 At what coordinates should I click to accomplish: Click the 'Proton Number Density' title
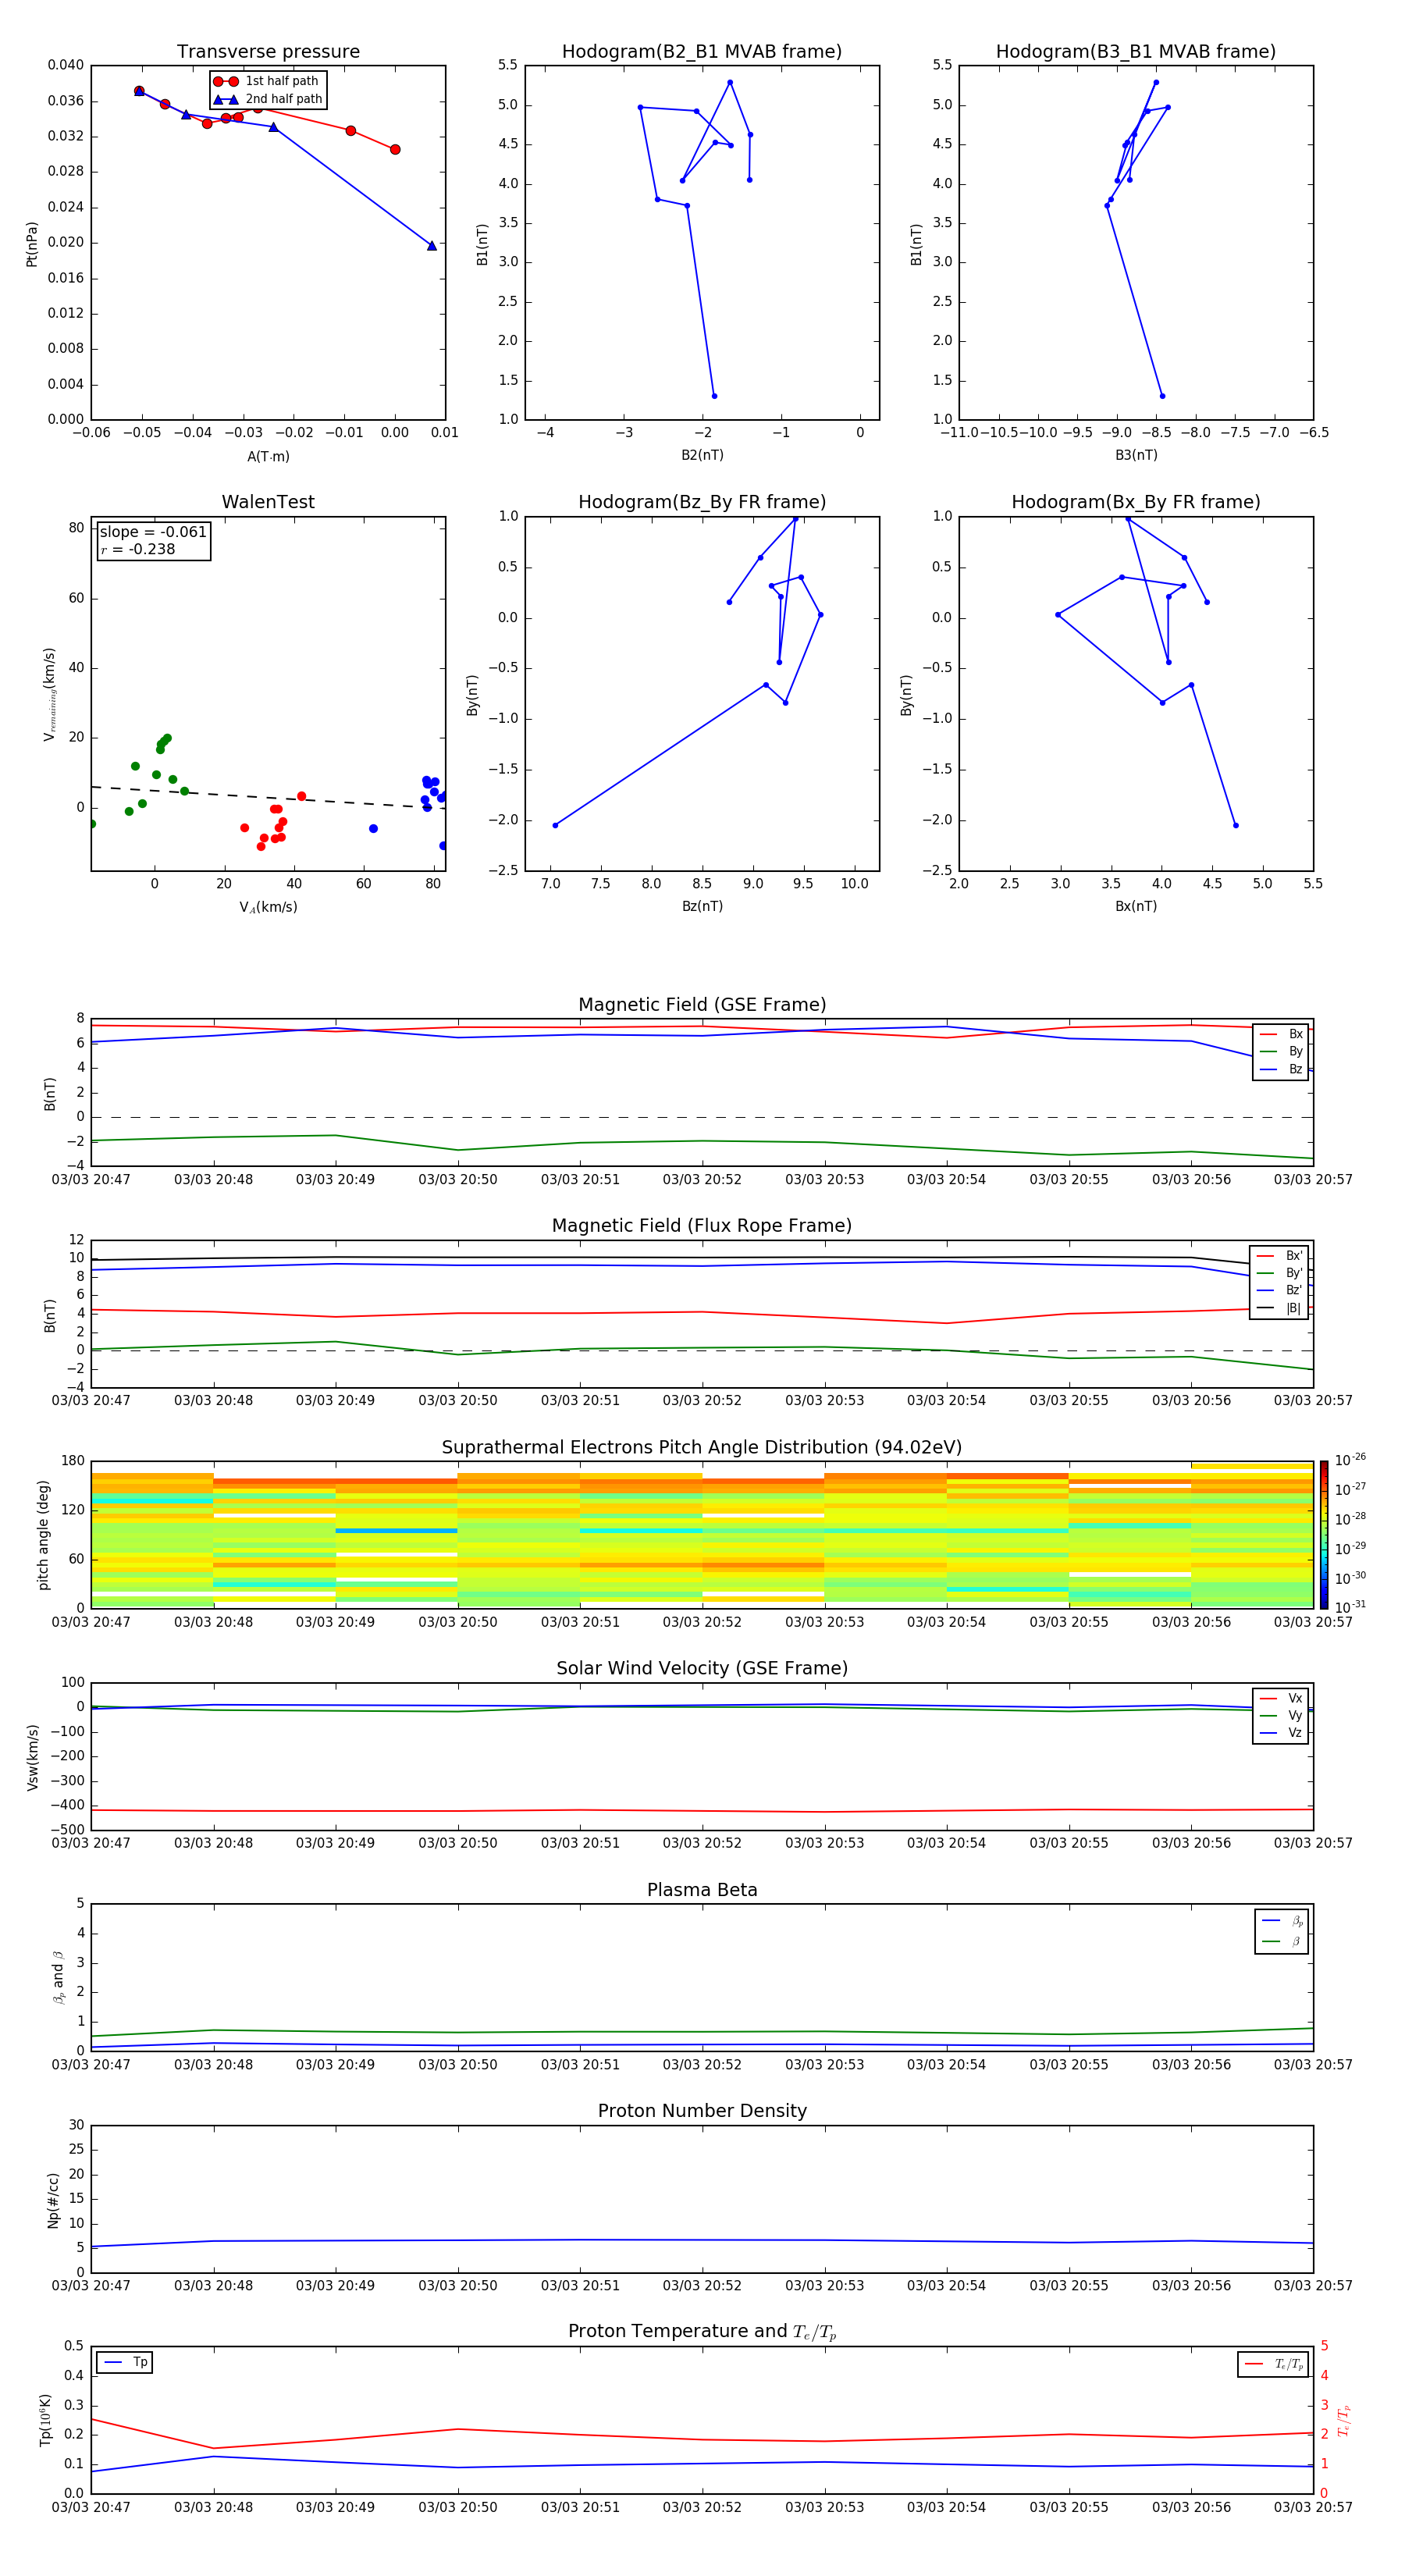click(702, 2110)
